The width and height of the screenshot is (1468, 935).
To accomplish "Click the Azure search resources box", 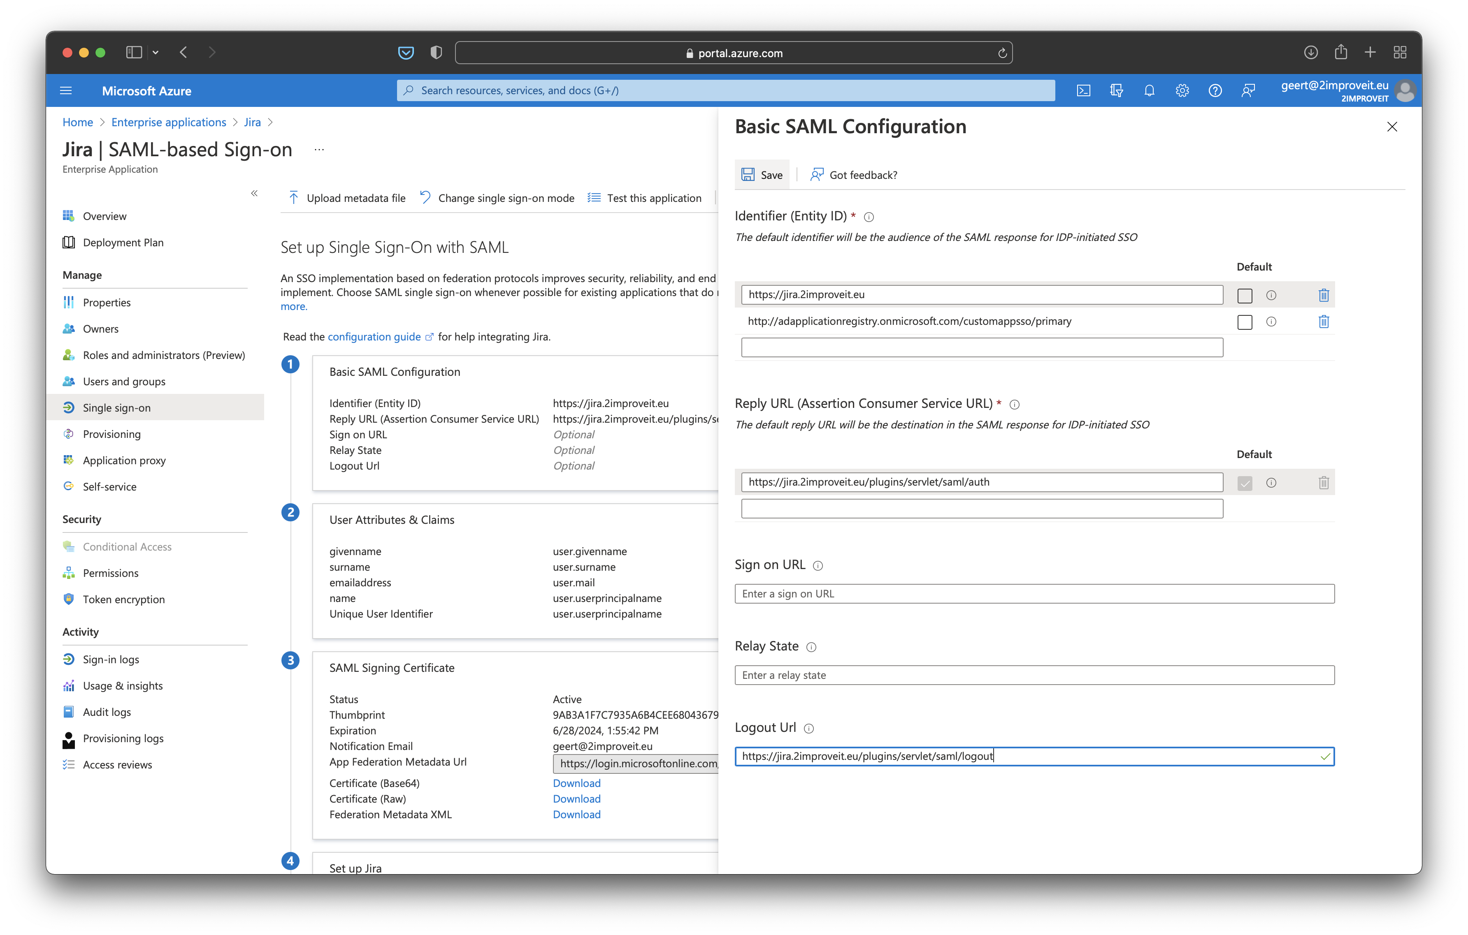I will pyautogui.click(x=725, y=91).
